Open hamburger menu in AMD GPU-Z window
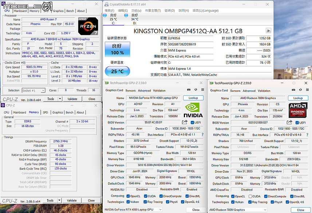The width and height of the screenshot is (312, 213). click(307, 90)
